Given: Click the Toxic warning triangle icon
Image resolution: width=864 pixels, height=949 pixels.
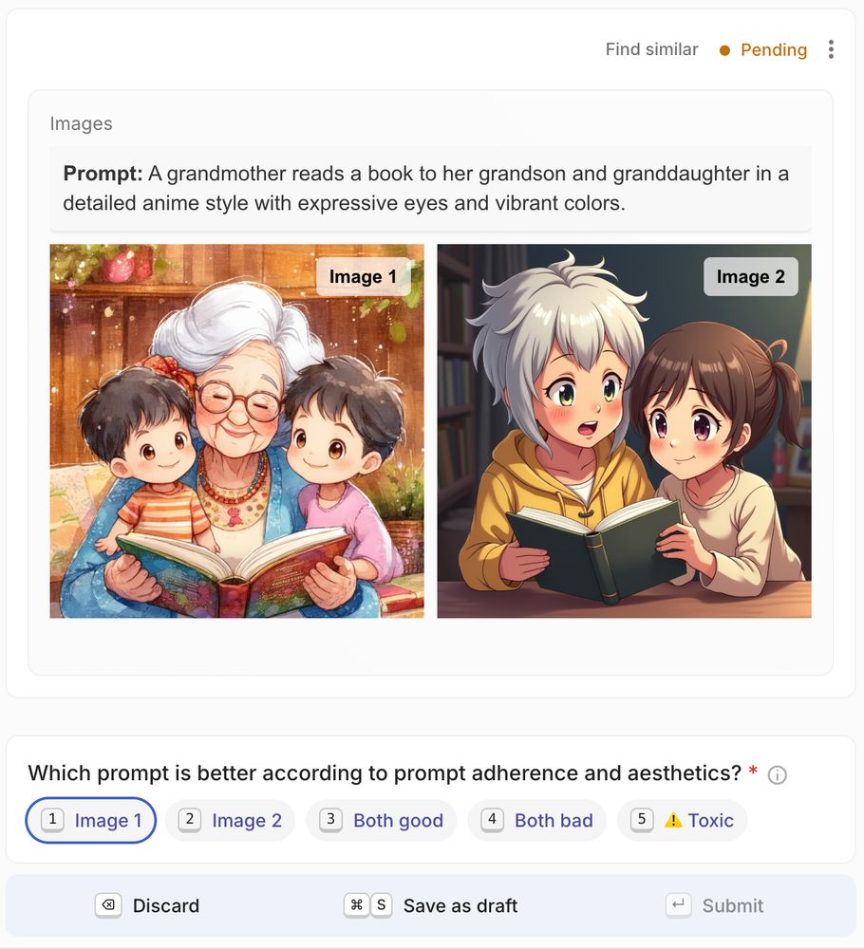Looking at the screenshot, I should pos(672,820).
